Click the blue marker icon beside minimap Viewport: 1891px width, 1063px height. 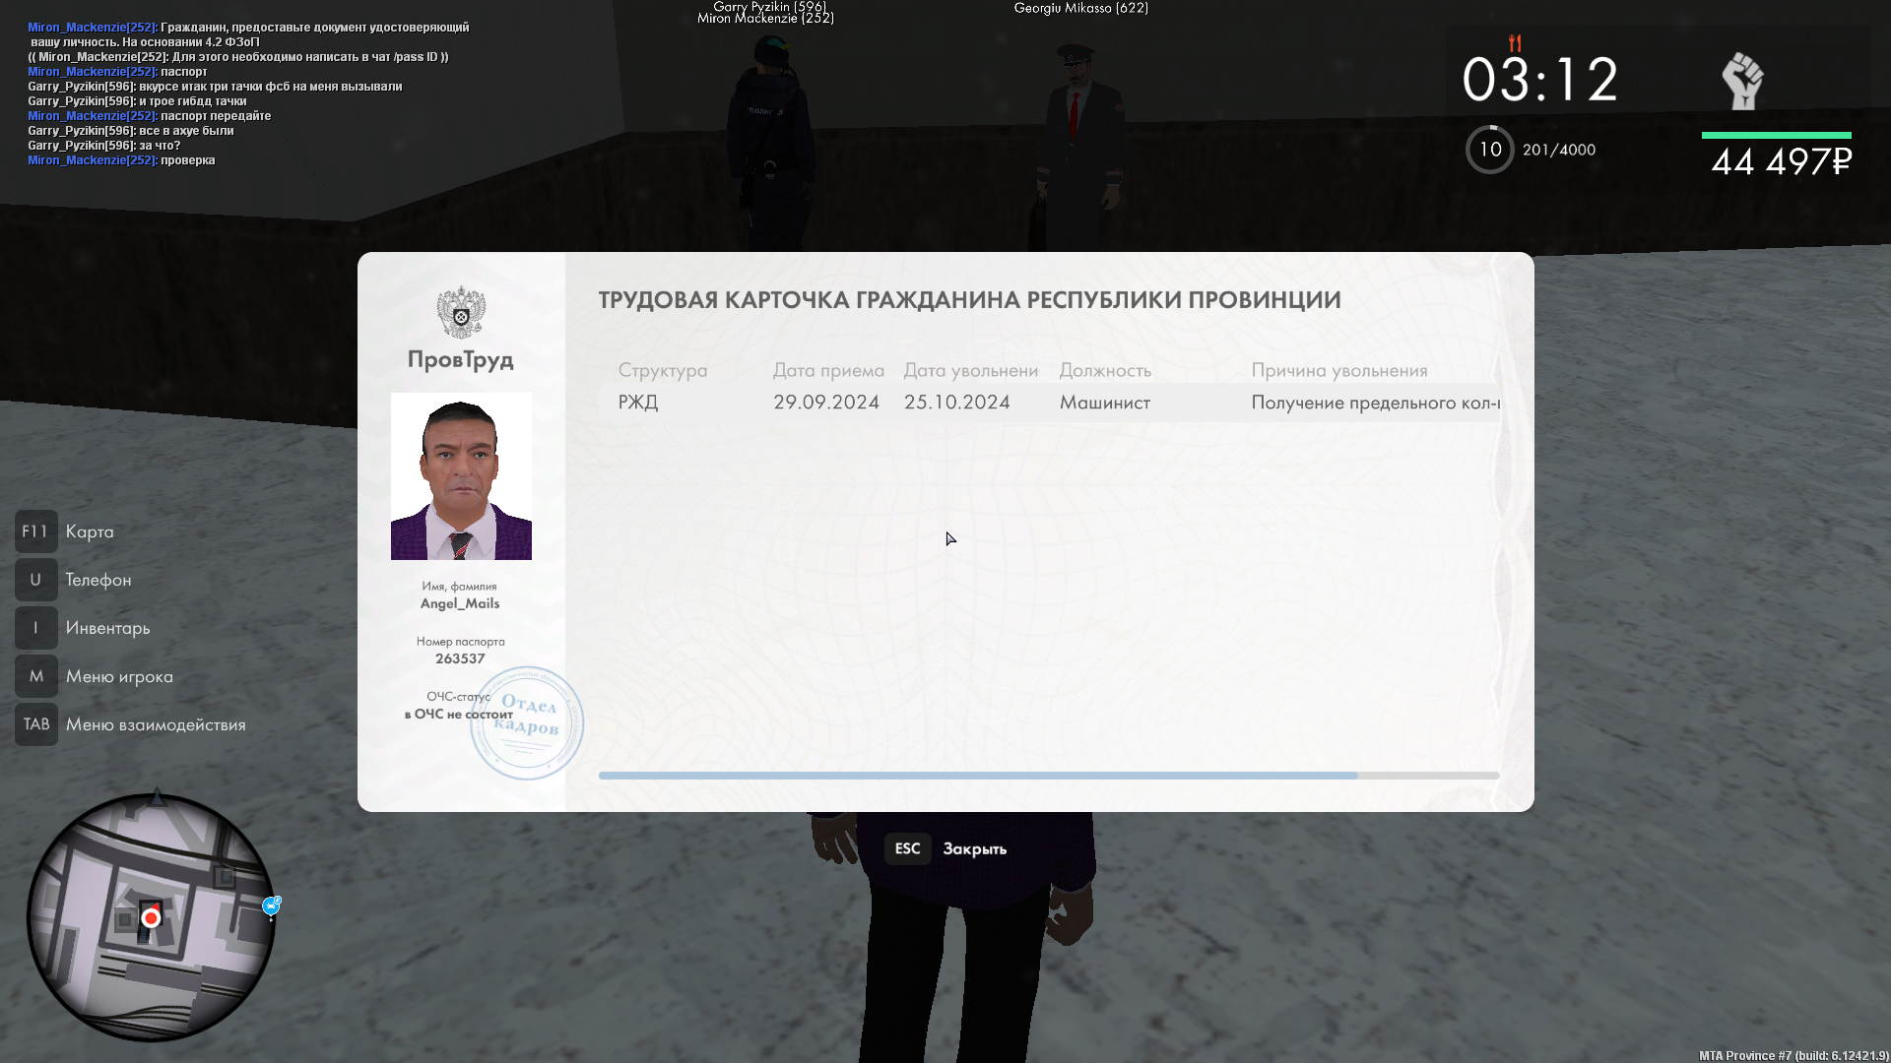click(x=271, y=906)
